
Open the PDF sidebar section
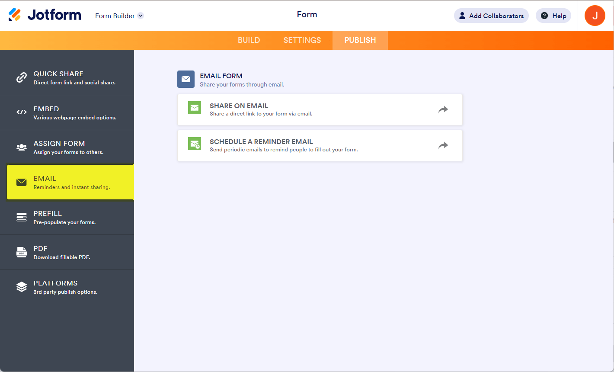(67, 252)
